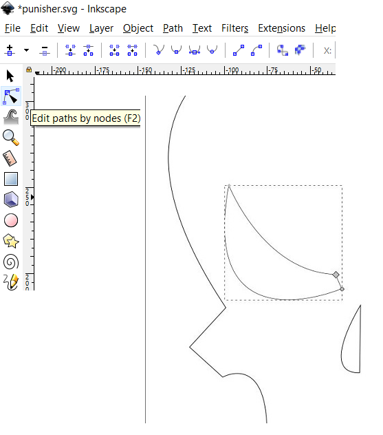Open the View menu
Screen dimensions: 383x435
click(x=69, y=28)
